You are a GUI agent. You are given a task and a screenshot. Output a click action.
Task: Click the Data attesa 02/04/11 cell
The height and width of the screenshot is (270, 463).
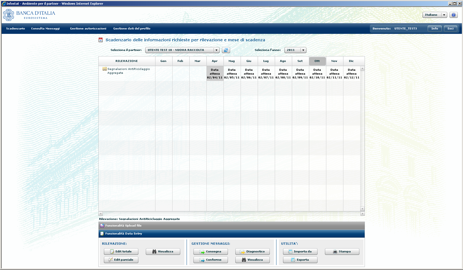215,73
